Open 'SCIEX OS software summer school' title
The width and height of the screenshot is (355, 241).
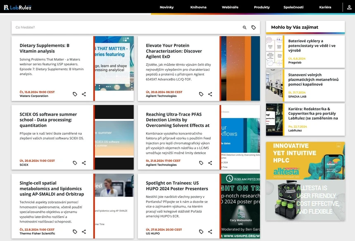[48, 120]
